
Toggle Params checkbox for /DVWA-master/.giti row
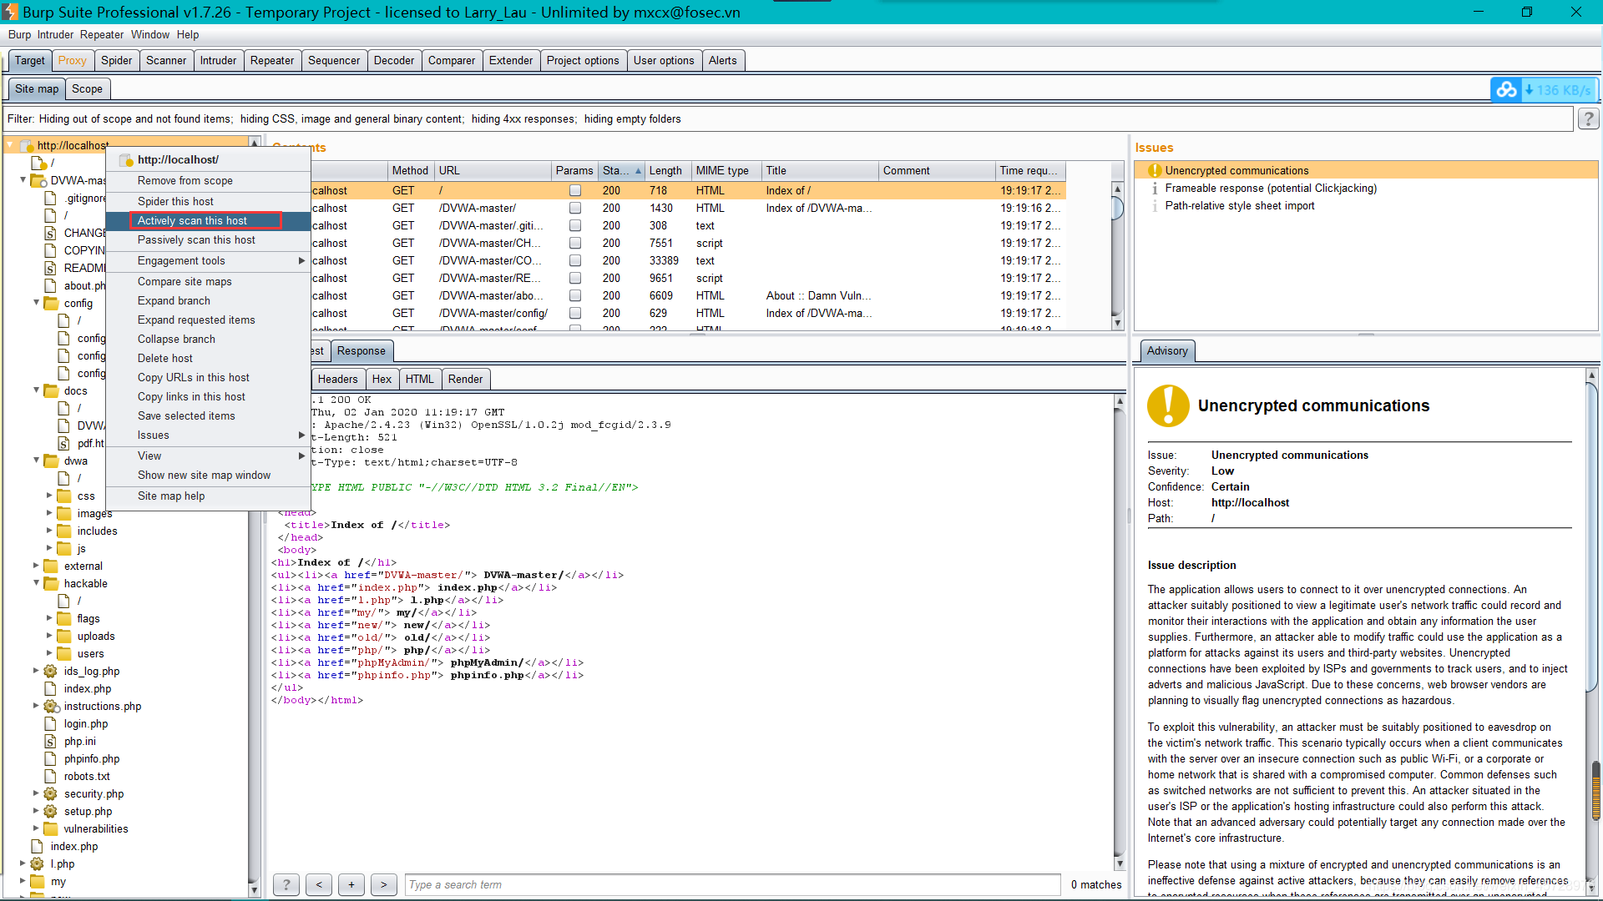575,225
